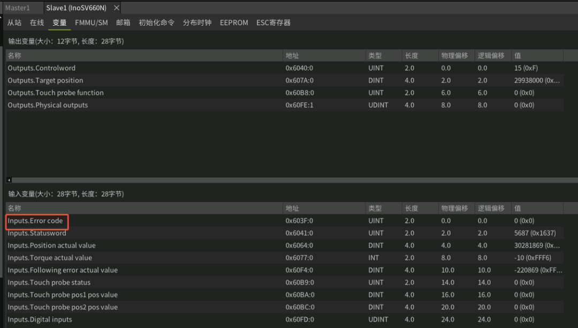
Task: Click address 0x60B8:0
Action: pyautogui.click(x=300, y=93)
